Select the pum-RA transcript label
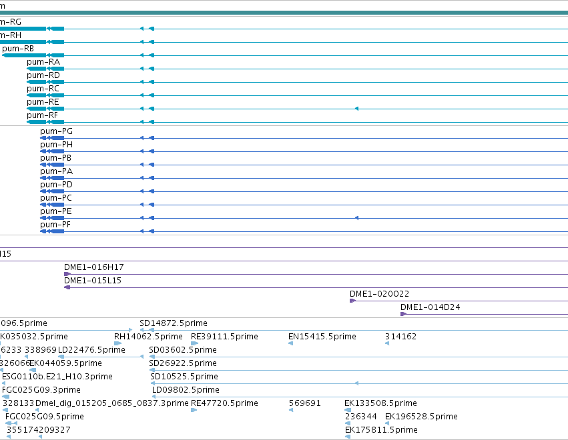Screen dimensions: 568x440 [x=43, y=62]
